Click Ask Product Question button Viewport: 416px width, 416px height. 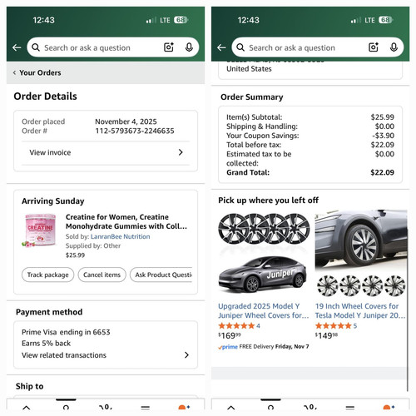coord(161,275)
